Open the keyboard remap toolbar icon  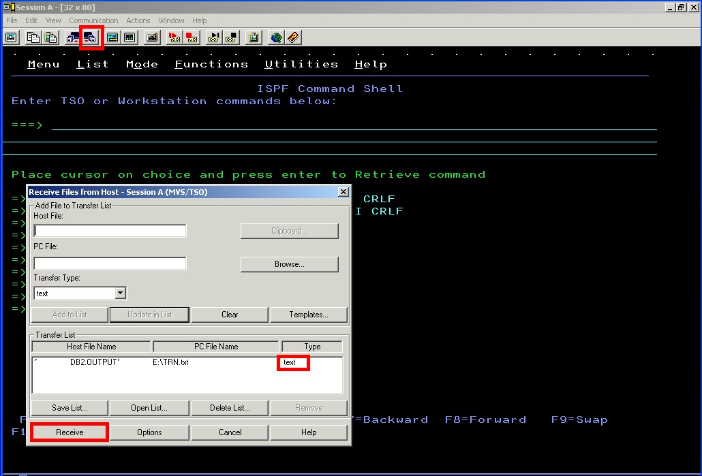click(x=151, y=37)
